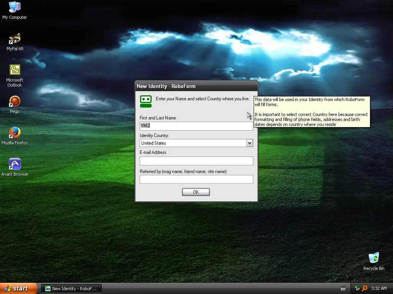Focus the E-mail Address input field
393x294 pixels.
[196, 161]
